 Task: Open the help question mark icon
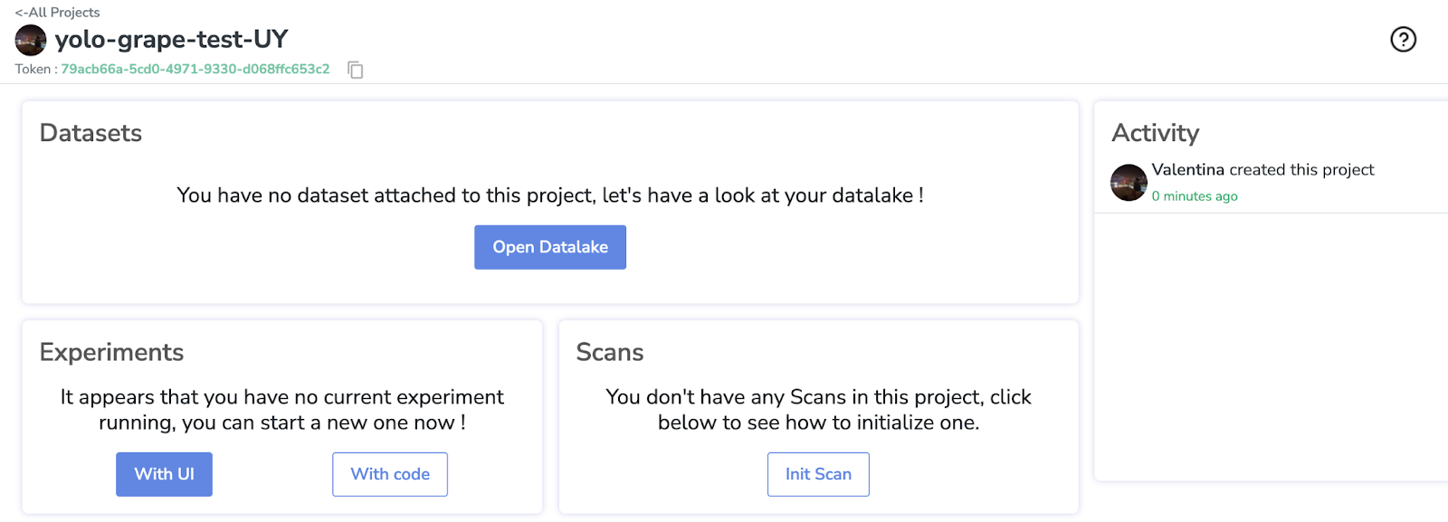(x=1403, y=40)
